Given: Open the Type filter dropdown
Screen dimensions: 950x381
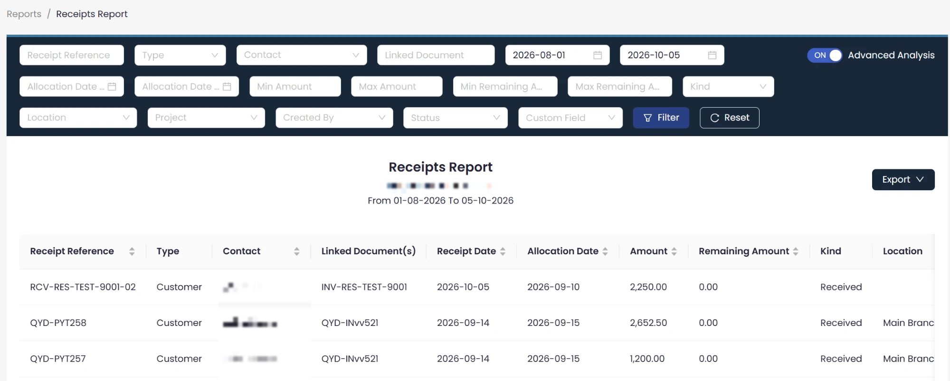Looking at the screenshot, I should tap(180, 55).
